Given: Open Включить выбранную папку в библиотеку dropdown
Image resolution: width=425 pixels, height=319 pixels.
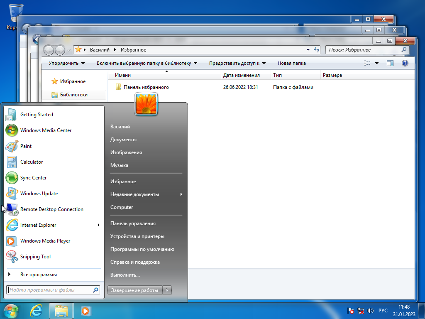Looking at the screenshot, I should 147,63.
